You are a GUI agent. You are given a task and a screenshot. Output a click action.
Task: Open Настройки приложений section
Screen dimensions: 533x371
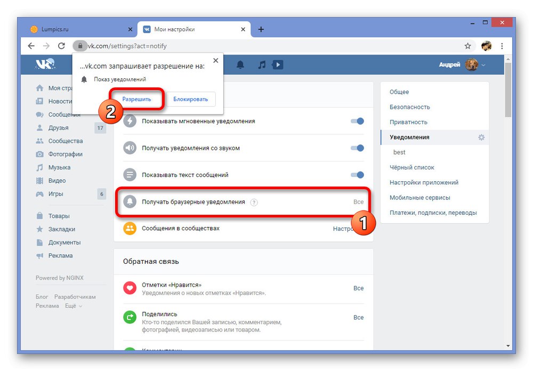pyautogui.click(x=424, y=183)
